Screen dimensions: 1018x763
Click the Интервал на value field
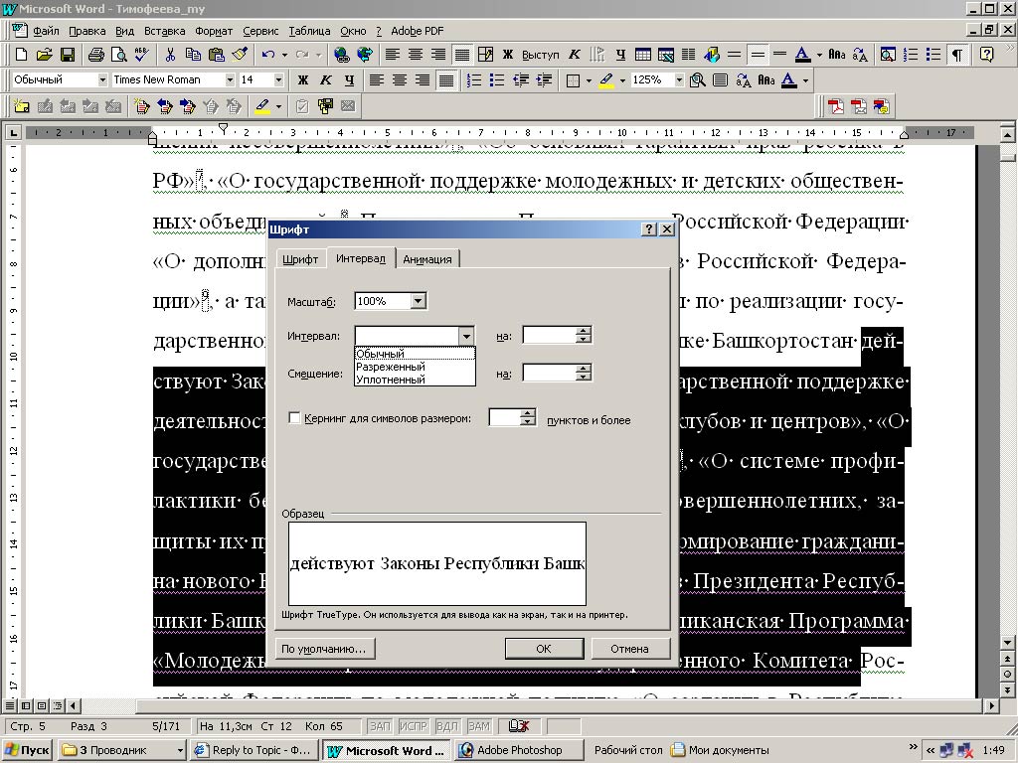tap(549, 336)
